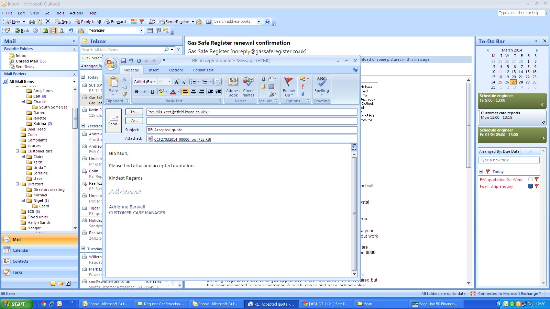Apply the red font color
This screenshot has height=309, width=550.
point(173,91)
